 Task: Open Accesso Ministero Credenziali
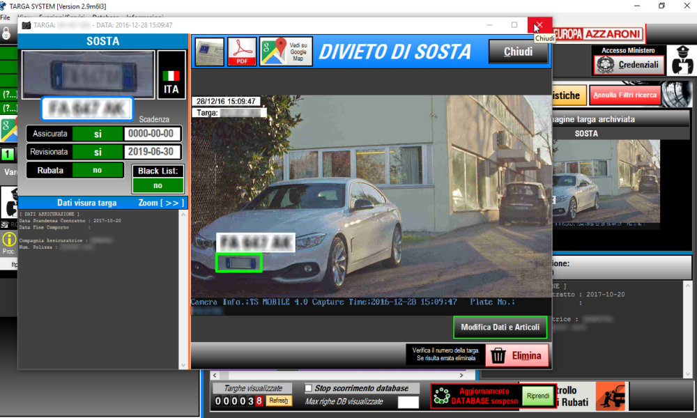coord(628,64)
